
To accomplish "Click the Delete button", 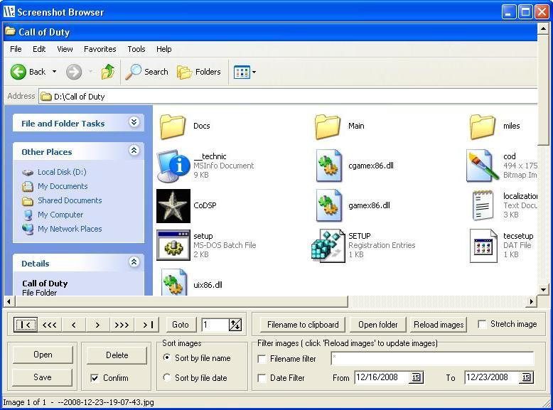I will pyautogui.click(x=117, y=355).
